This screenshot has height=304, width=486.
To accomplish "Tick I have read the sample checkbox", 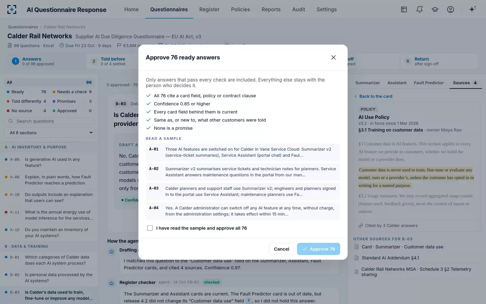I will pos(150,228).
